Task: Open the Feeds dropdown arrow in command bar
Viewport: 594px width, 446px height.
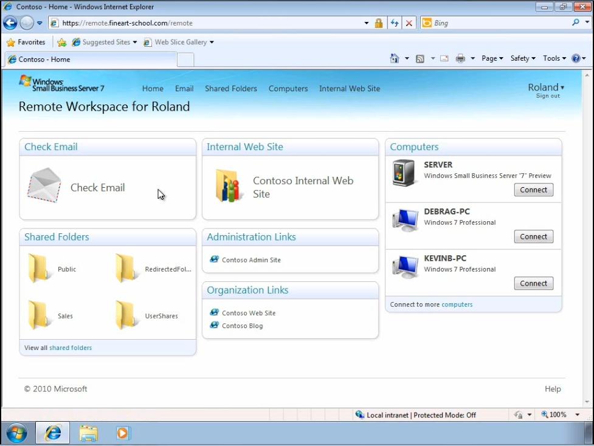Action: [433, 58]
